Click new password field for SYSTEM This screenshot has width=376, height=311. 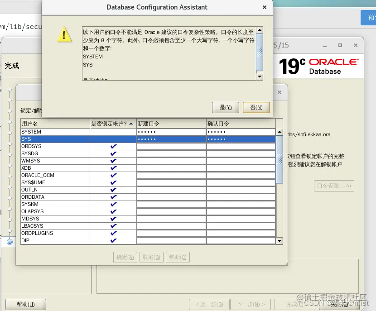pyautogui.click(x=171, y=132)
